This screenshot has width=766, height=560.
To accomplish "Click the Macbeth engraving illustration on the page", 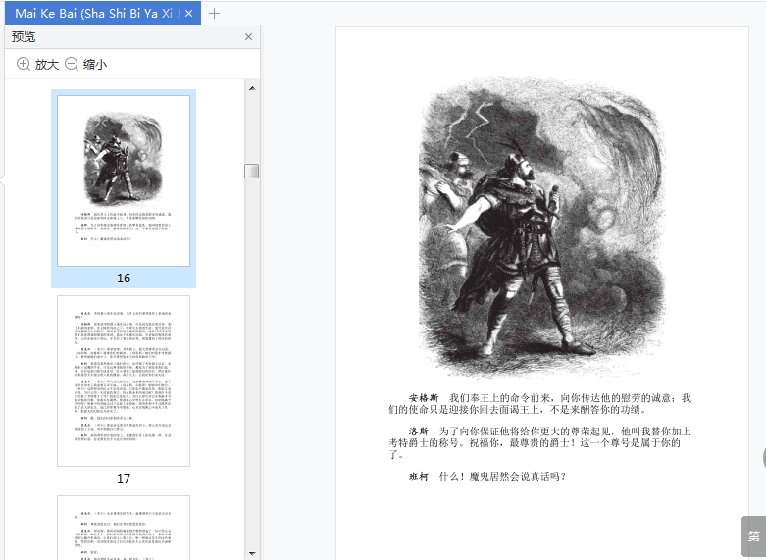I will pos(541,228).
